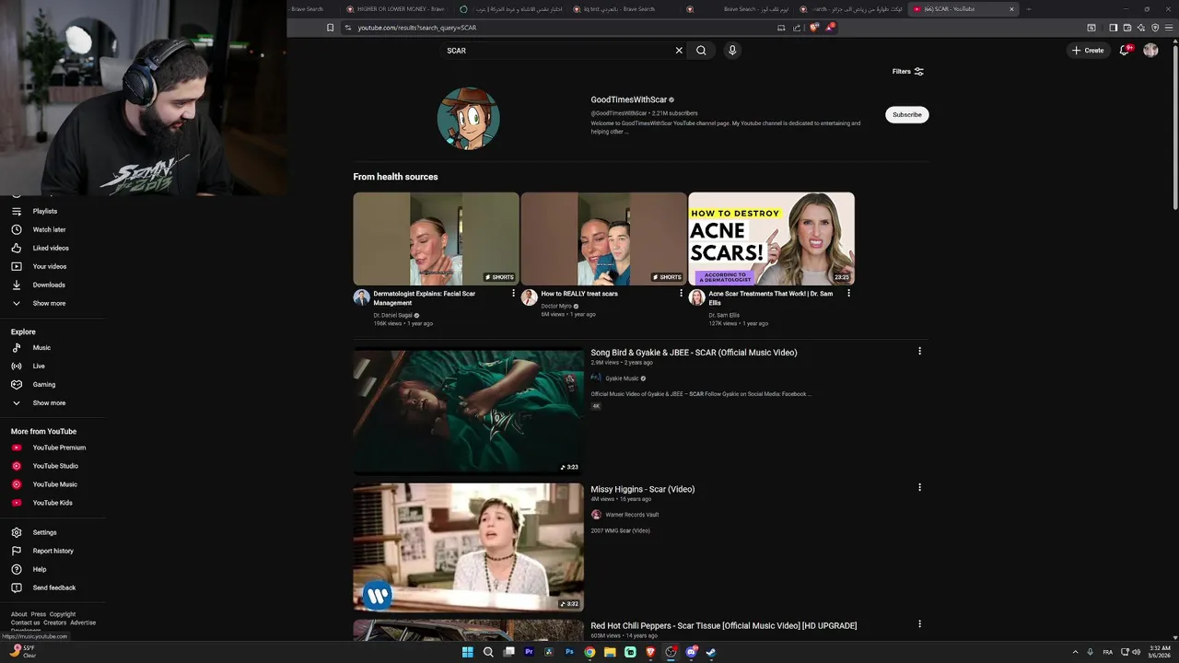
Task: Open Warner Records Vault channel link
Action: click(632, 515)
